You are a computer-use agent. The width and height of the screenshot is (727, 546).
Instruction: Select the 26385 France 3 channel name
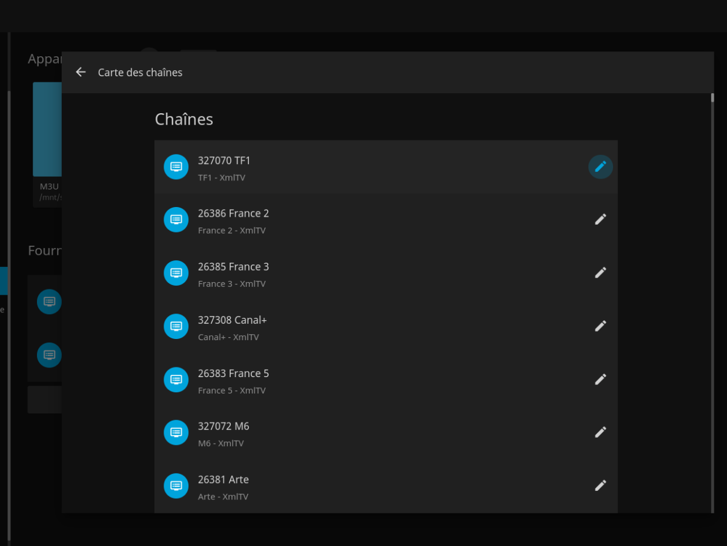233,266
